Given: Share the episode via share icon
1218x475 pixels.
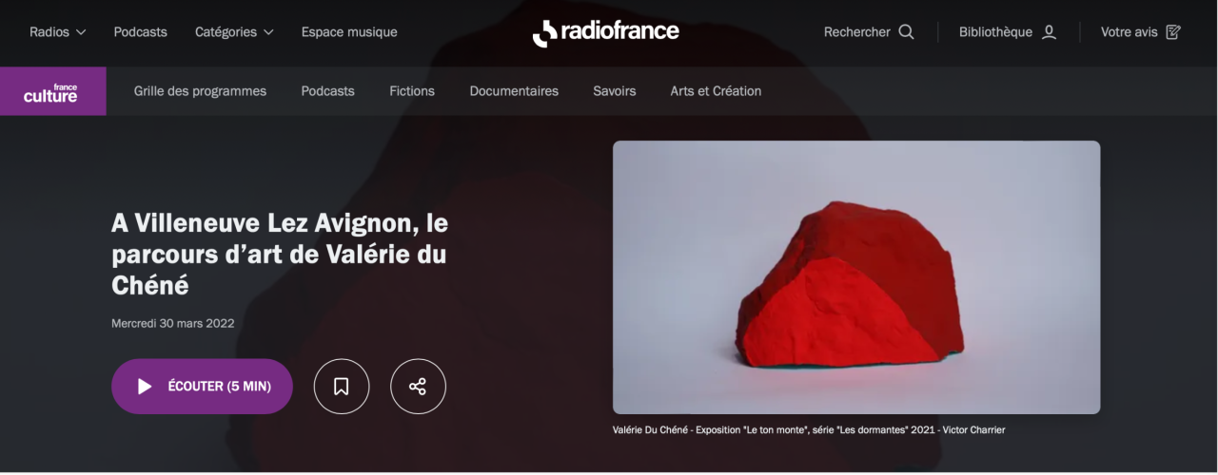Looking at the screenshot, I should coord(418,387).
